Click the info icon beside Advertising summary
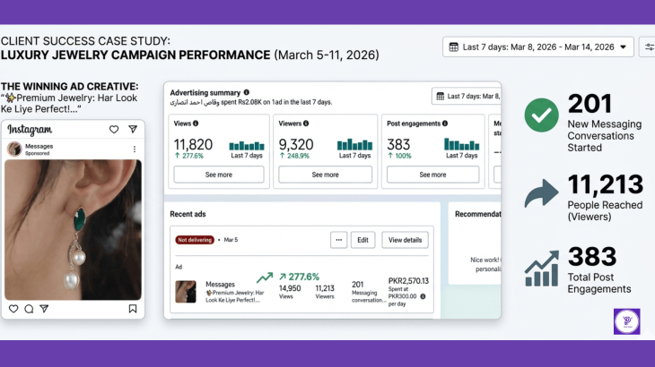Screen dimensions: 655x367 (x=247, y=92)
